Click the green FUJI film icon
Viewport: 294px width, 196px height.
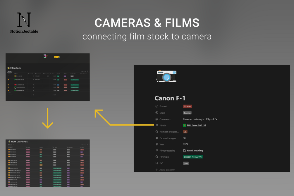point(185,125)
